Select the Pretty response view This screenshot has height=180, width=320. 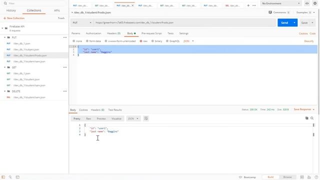(77, 118)
